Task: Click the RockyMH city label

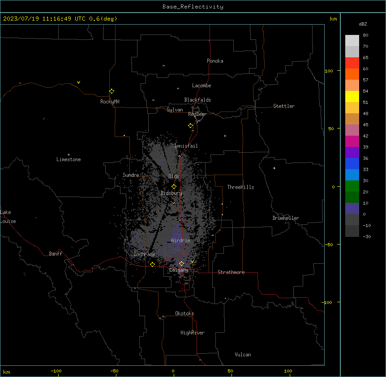Action: 110,102
